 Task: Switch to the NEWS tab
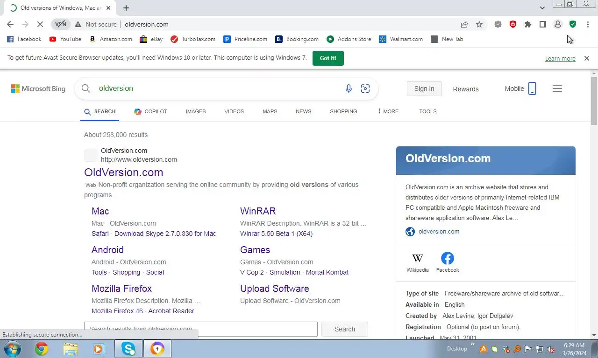[x=303, y=111]
